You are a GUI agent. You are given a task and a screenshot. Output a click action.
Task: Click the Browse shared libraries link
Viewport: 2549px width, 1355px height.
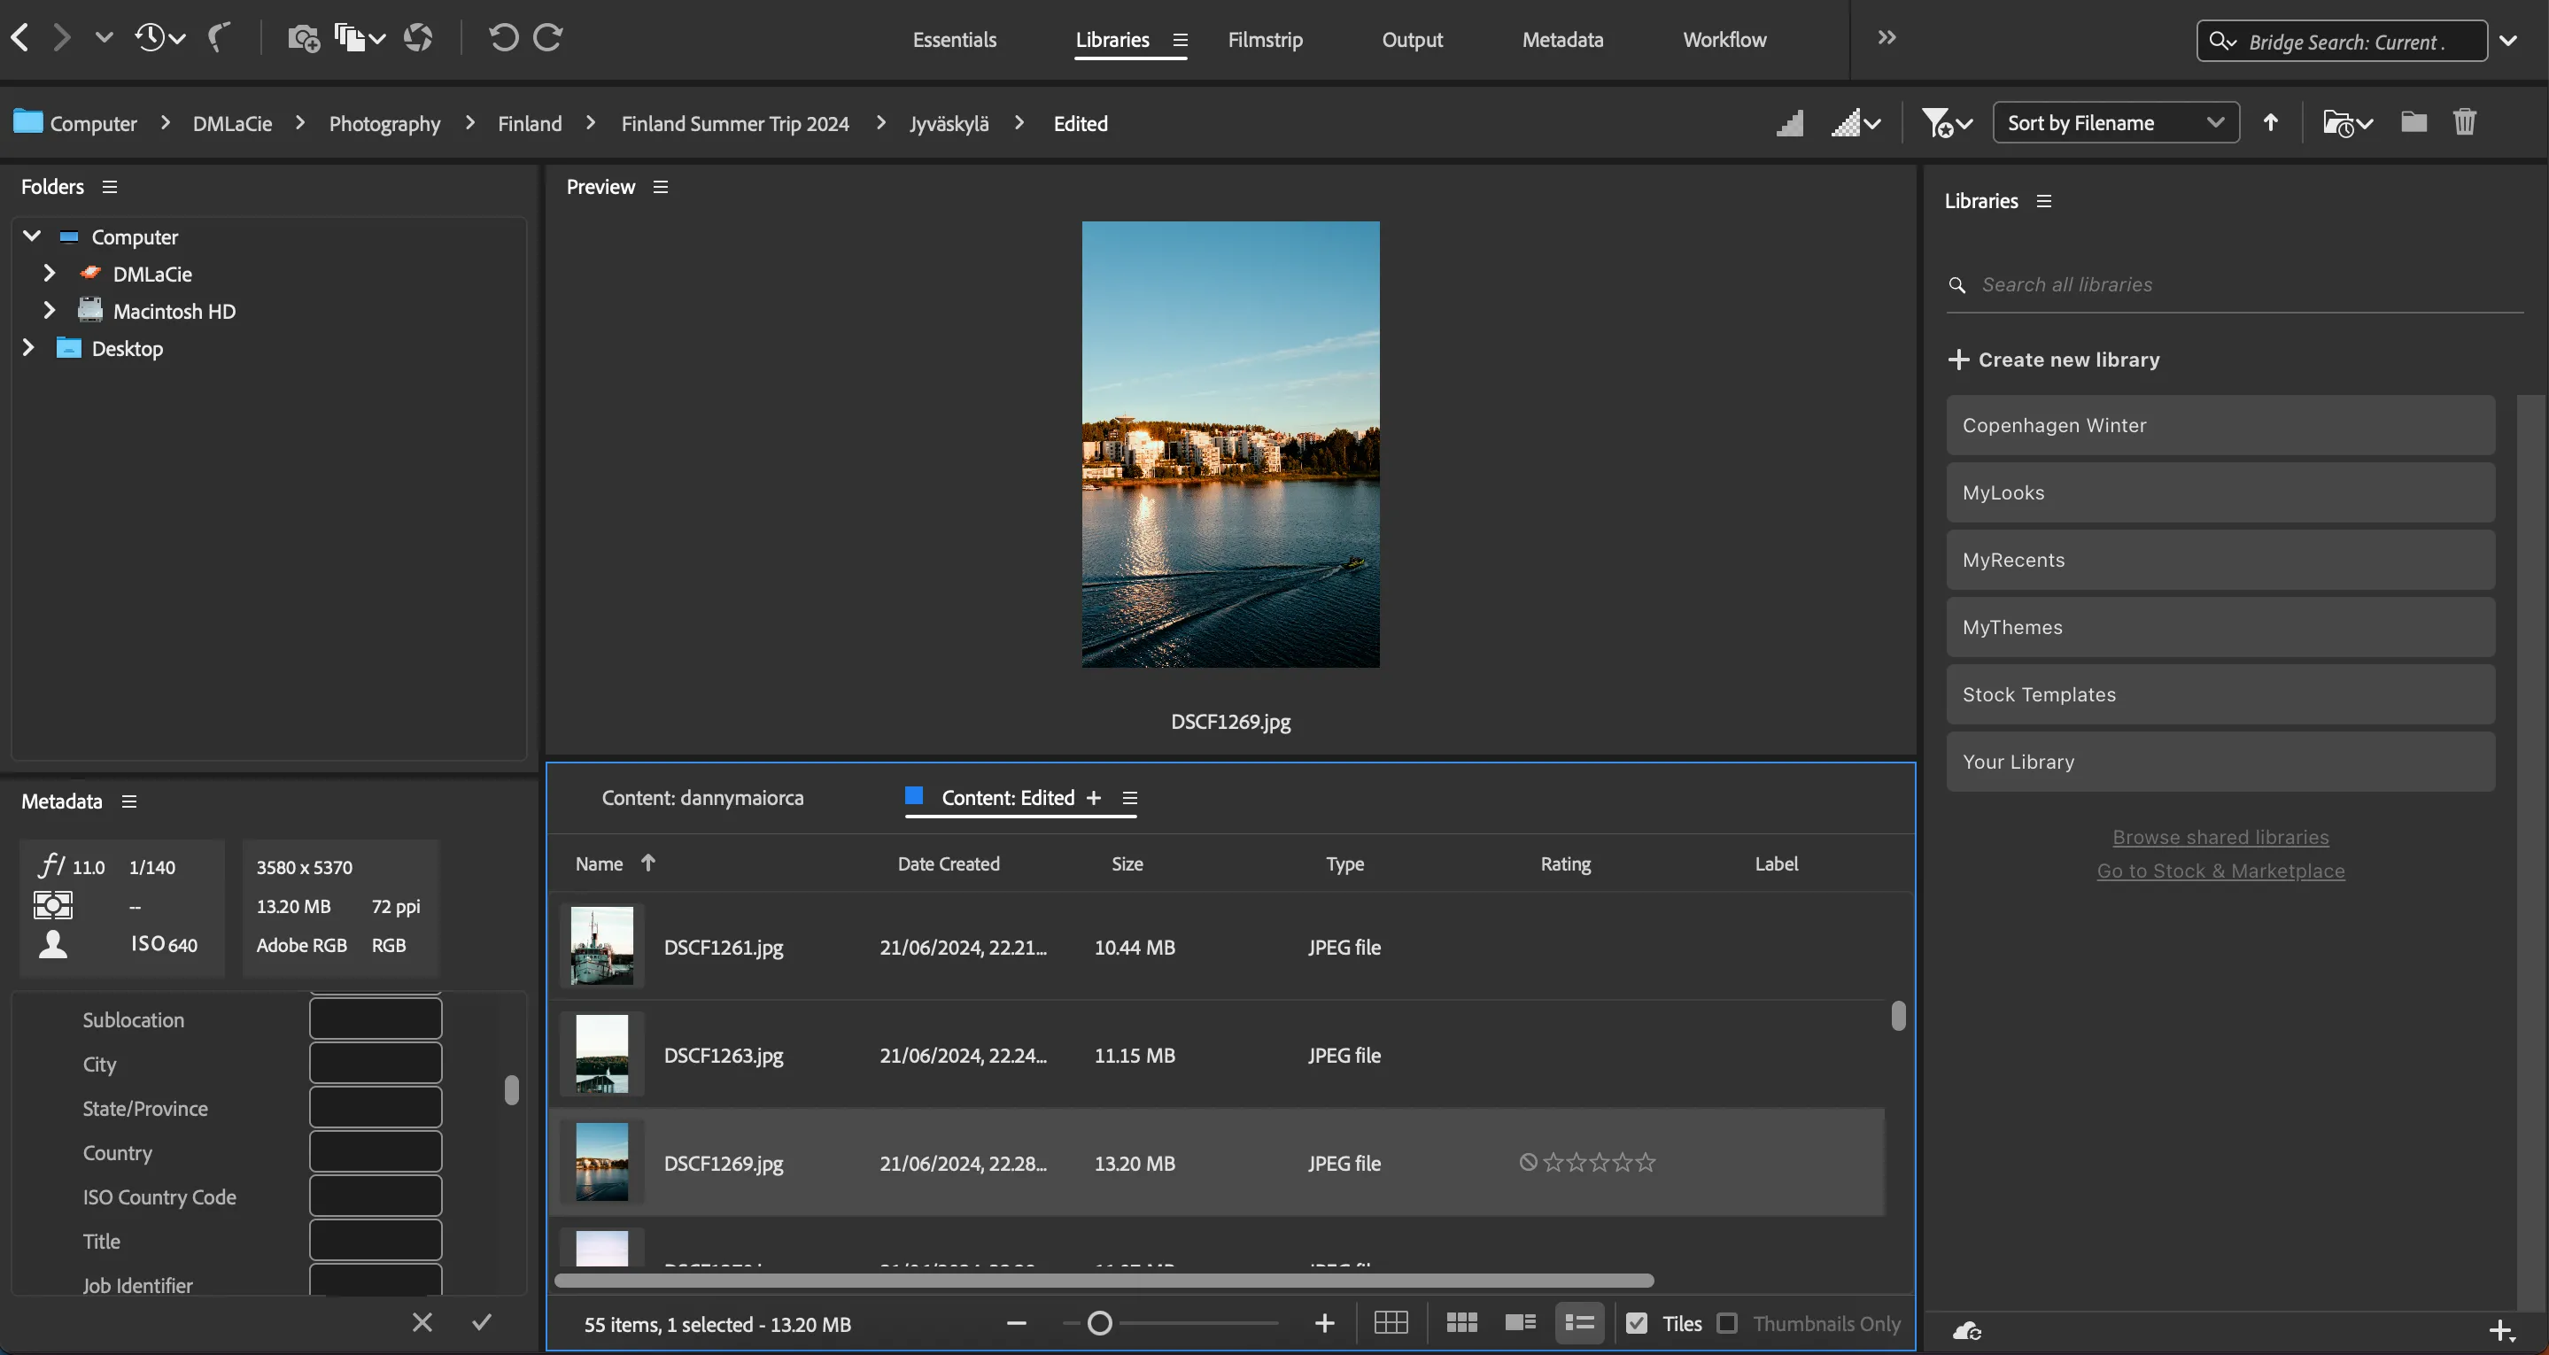2220,836
